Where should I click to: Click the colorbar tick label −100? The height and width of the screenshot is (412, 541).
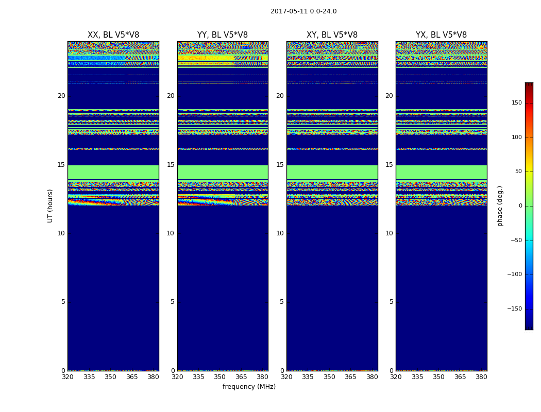point(514,274)
